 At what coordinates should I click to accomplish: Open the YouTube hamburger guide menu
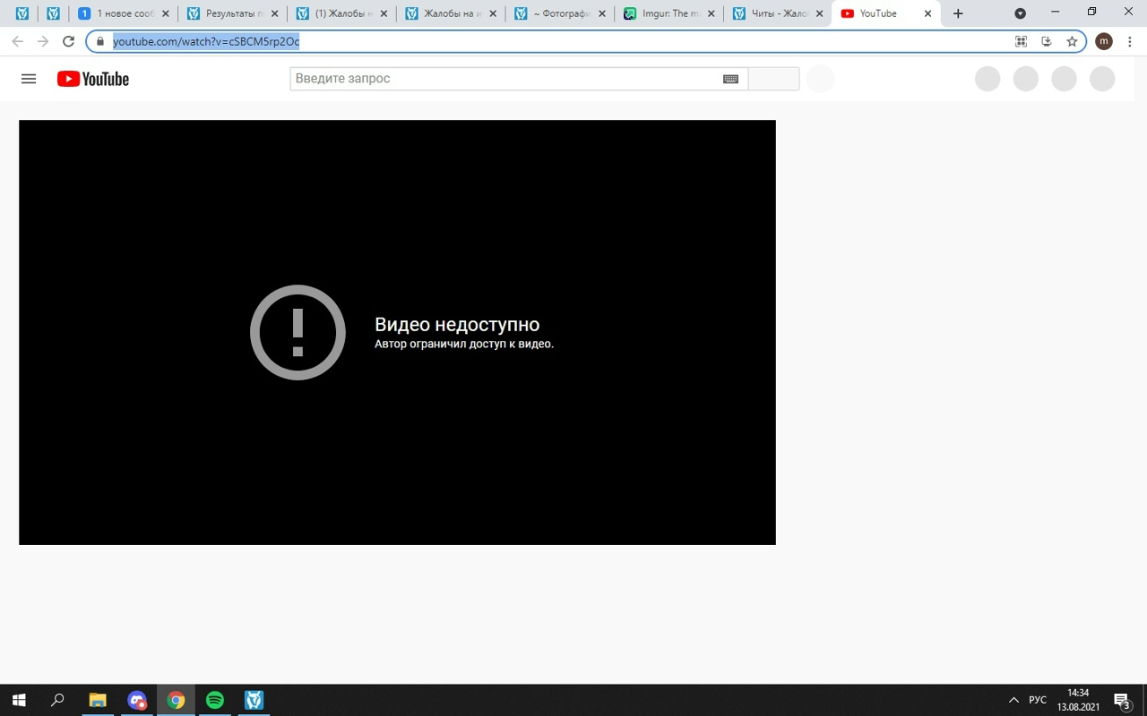[29, 79]
